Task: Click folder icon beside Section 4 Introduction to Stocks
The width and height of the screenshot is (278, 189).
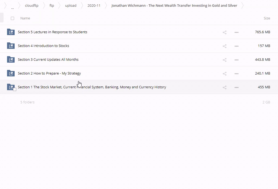Action: pyautogui.click(x=11, y=46)
